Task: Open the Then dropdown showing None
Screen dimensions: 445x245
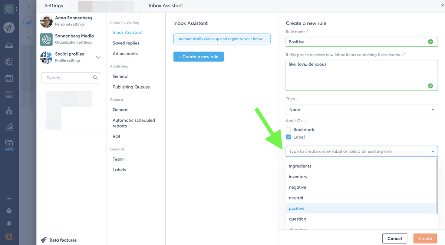Action: 362,110
